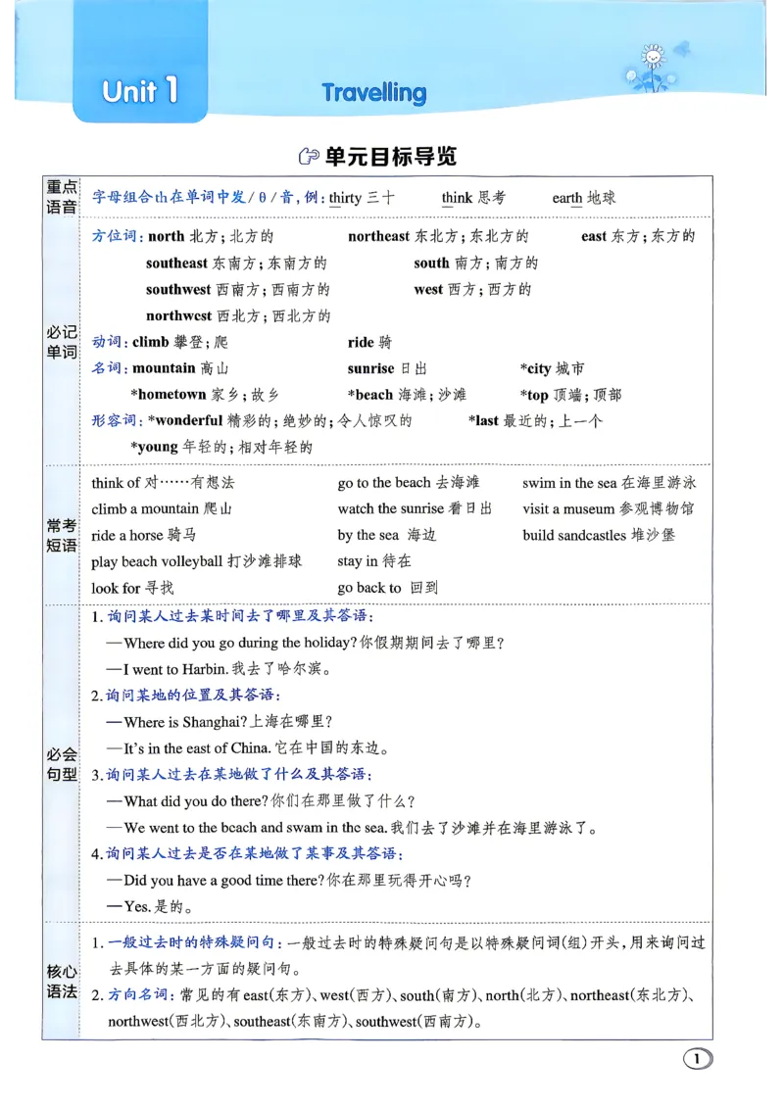Click the phrase go to the beach
Viewport: 784px width, 1107px height.
coord(409,482)
